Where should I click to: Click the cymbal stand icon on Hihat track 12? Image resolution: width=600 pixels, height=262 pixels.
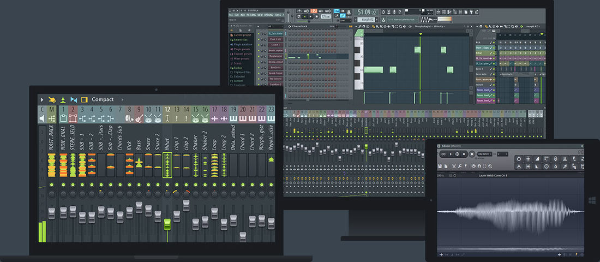[167, 118]
